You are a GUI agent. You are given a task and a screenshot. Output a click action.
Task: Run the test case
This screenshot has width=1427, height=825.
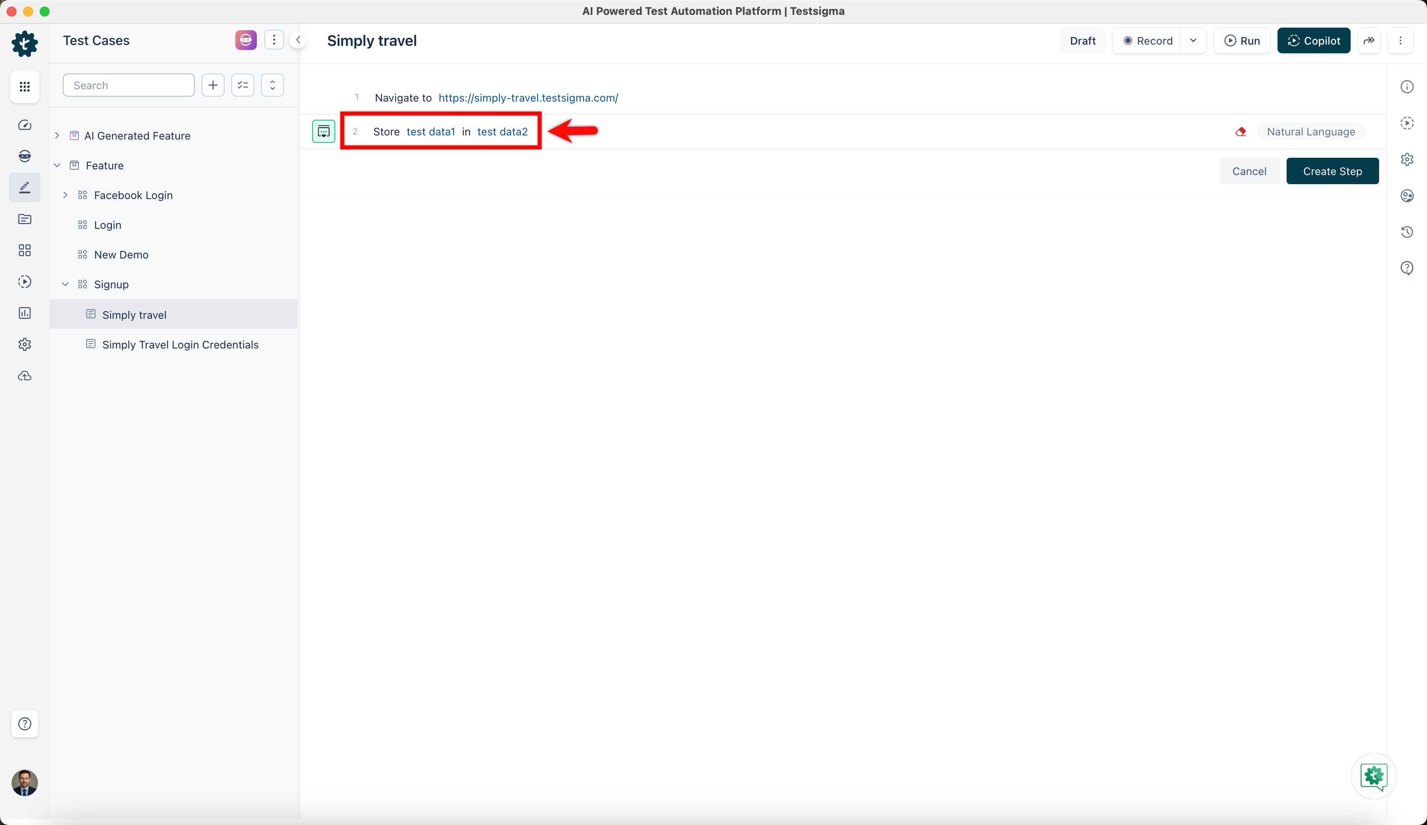(x=1242, y=41)
